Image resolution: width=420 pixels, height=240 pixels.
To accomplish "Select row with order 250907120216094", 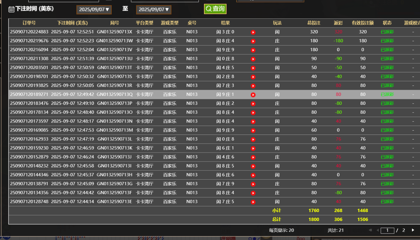I will tap(29, 50).
